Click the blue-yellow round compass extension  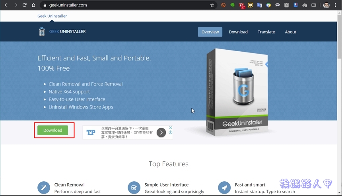pyautogui.click(x=268, y=5)
